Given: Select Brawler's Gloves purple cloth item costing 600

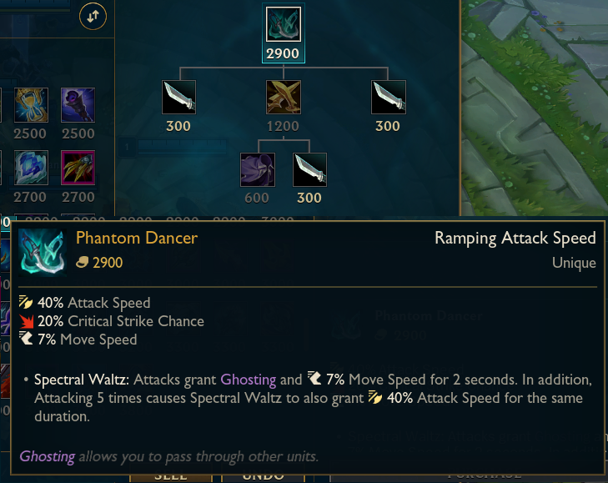Looking at the screenshot, I should coord(258,169).
